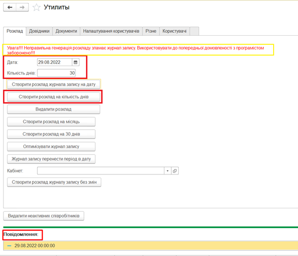Click the back navigation arrow
Image resolution: width=298 pixels, height=256 pixels.
pos(10,7)
